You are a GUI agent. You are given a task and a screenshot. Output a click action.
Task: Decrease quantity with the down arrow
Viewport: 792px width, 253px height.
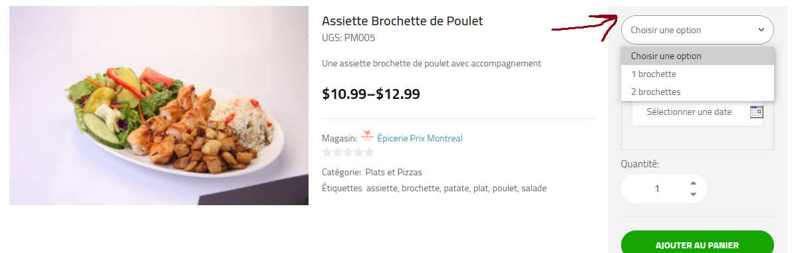click(693, 194)
